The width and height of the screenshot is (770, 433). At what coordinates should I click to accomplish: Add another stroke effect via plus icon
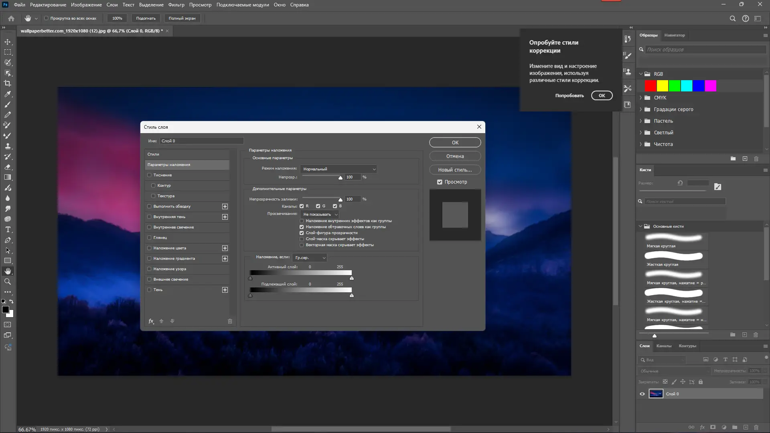(x=225, y=206)
